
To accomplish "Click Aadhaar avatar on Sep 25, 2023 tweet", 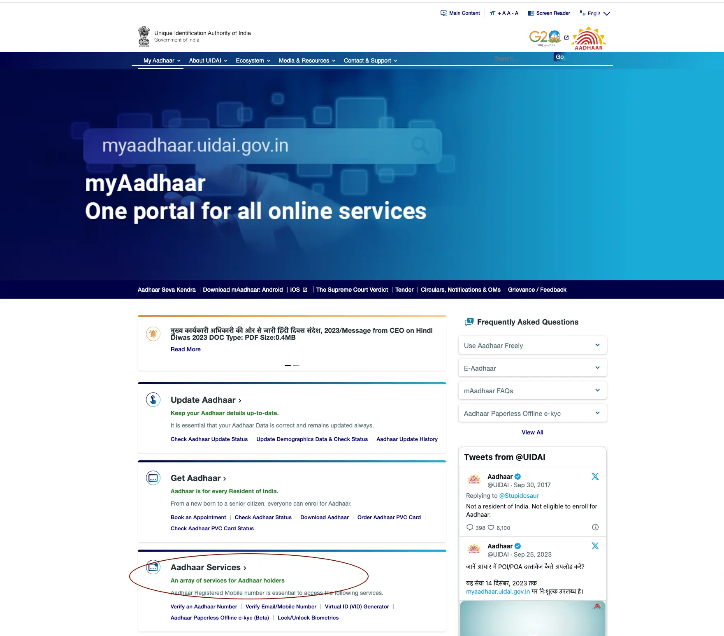I will tap(474, 549).
